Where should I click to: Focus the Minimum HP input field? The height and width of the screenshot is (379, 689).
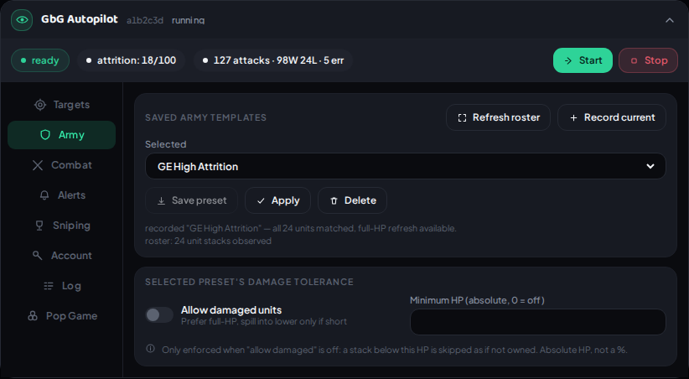538,322
